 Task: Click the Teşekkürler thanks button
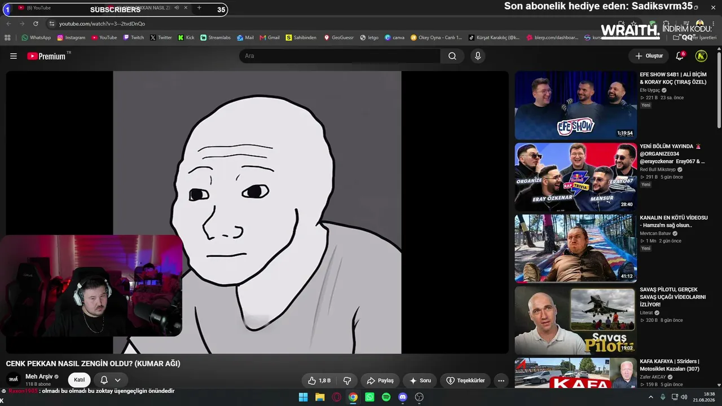[x=465, y=381]
